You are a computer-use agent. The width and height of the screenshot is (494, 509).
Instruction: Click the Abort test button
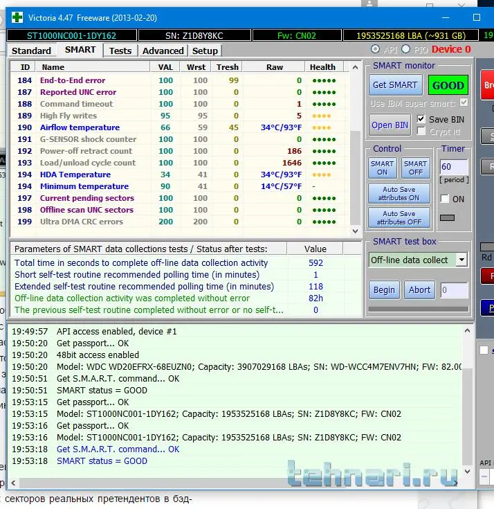(419, 290)
